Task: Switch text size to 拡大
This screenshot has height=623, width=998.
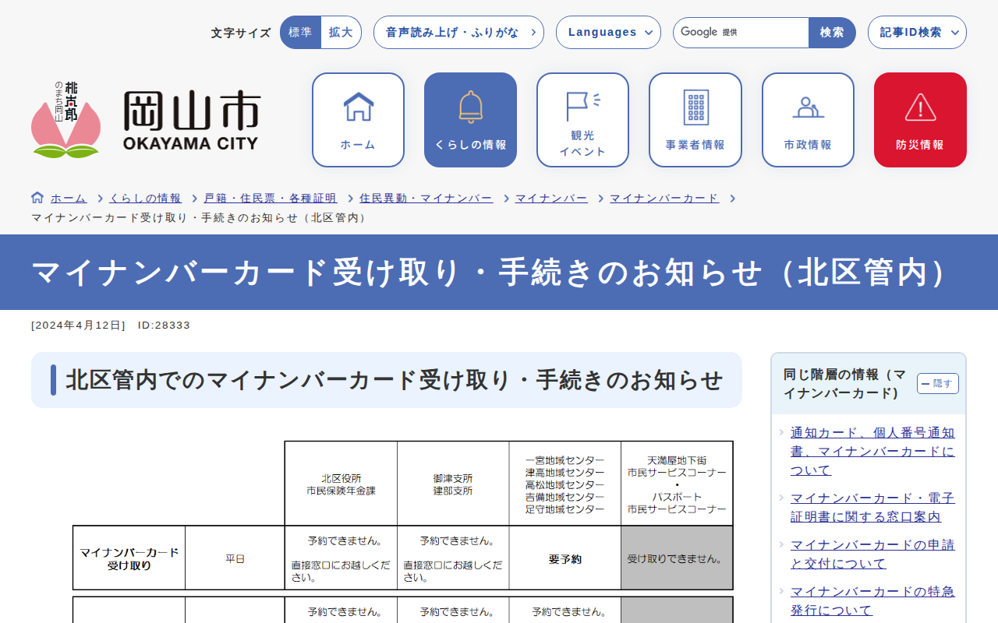Action: click(x=341, y=33)
